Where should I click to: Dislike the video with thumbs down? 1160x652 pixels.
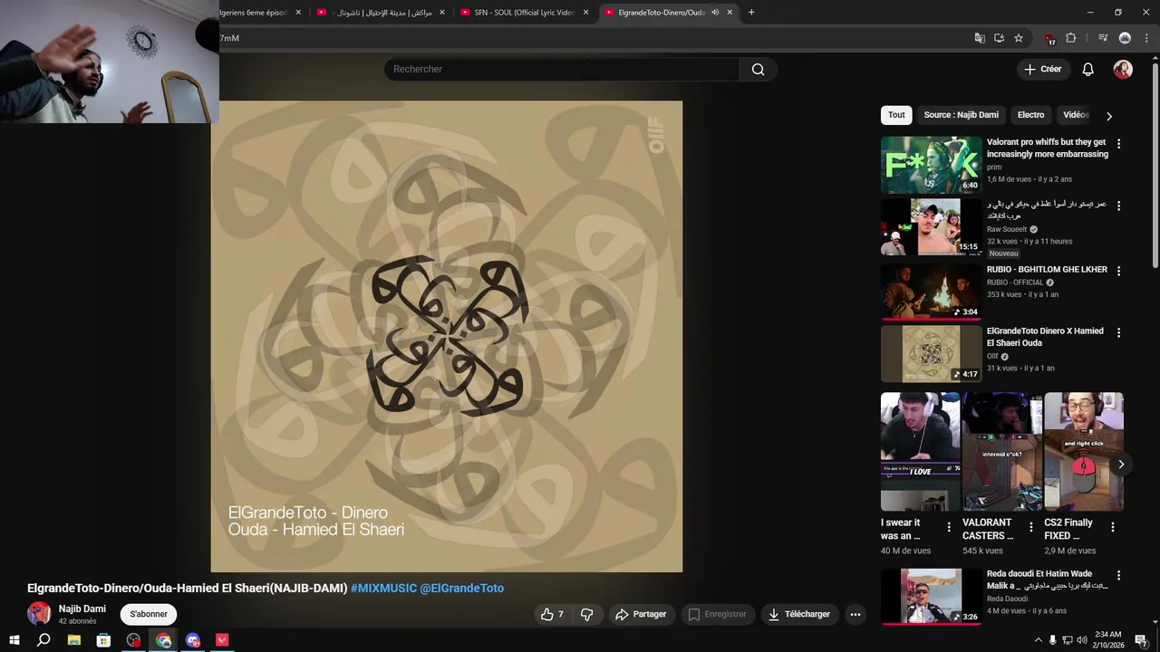click(x=586, y=614)
